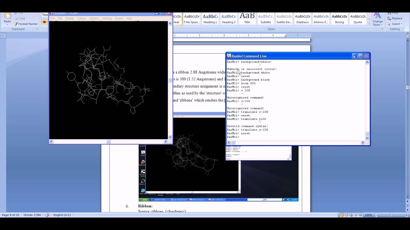
Task: Click command window vertical scroll up arrow
Action: (367, 62)
